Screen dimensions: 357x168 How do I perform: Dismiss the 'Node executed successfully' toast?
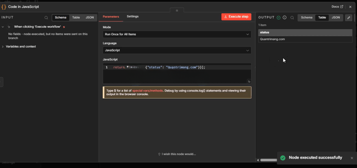(x=352, y=158)
